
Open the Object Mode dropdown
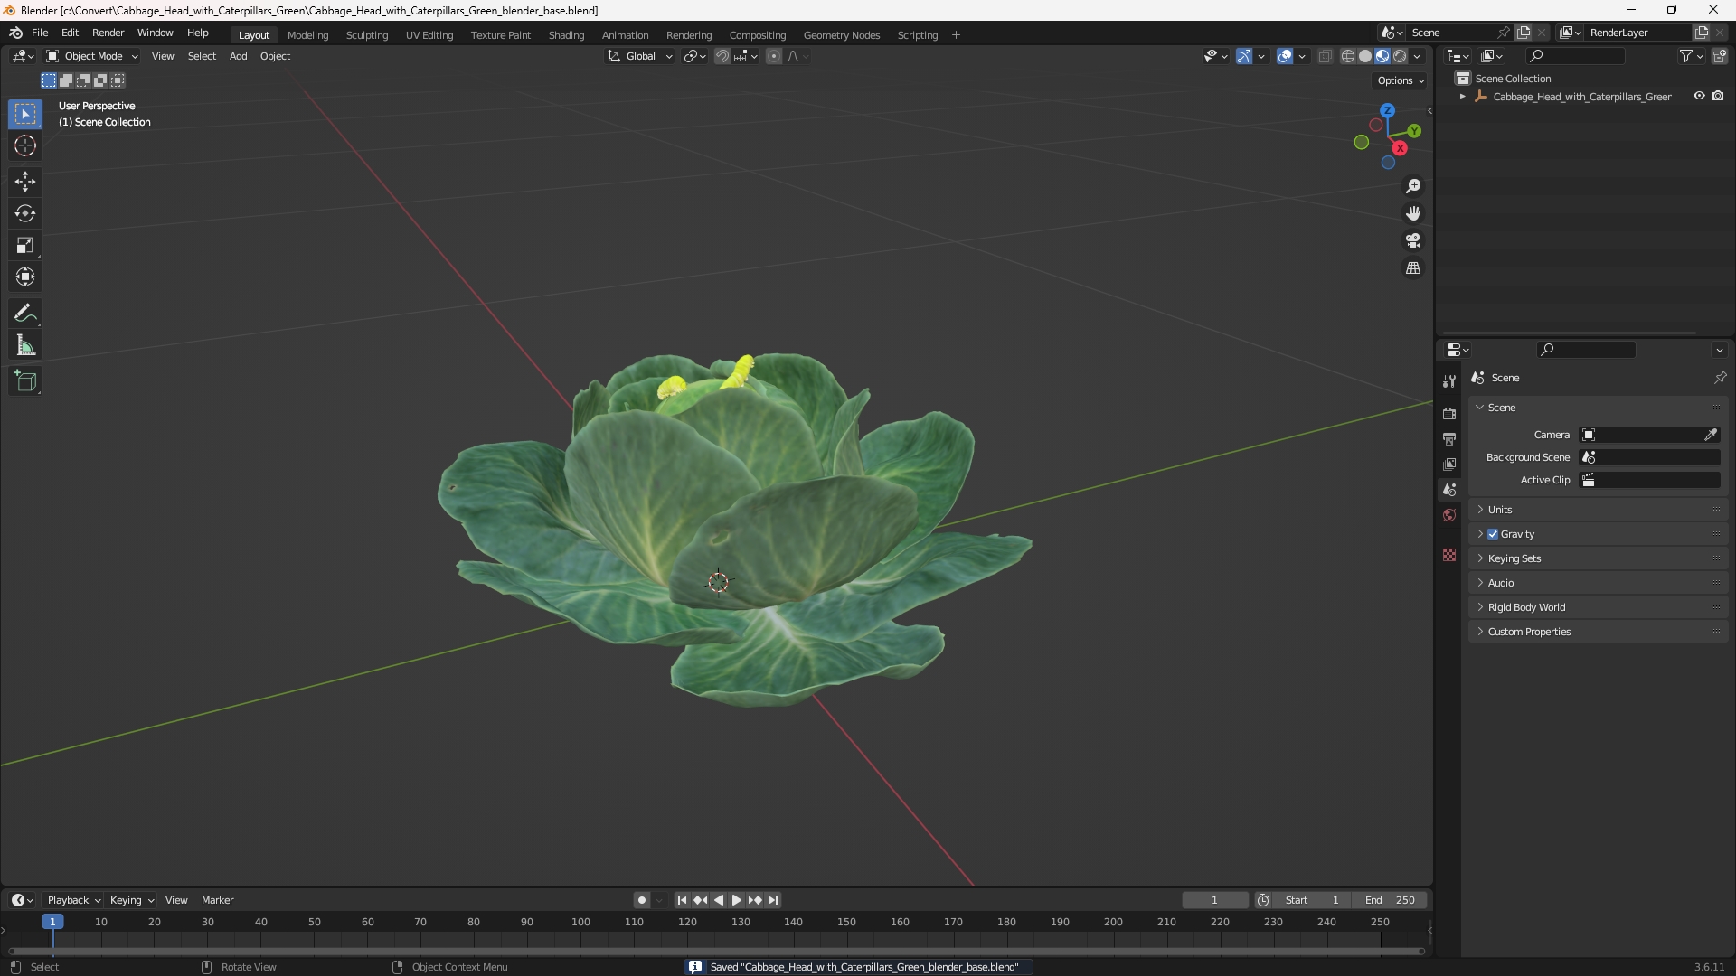coord(92,56)
